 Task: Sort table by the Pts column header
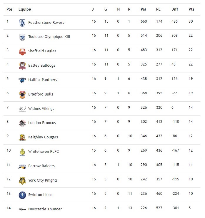click(x=191, y=9)
